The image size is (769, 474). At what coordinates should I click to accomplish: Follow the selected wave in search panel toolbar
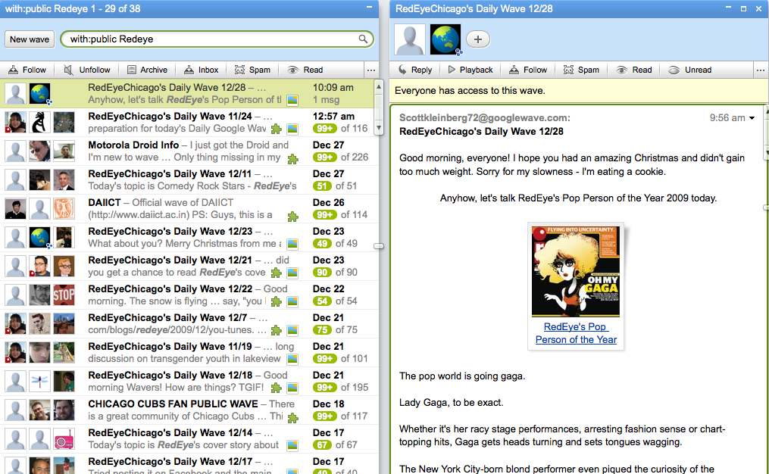click(27, 70)
